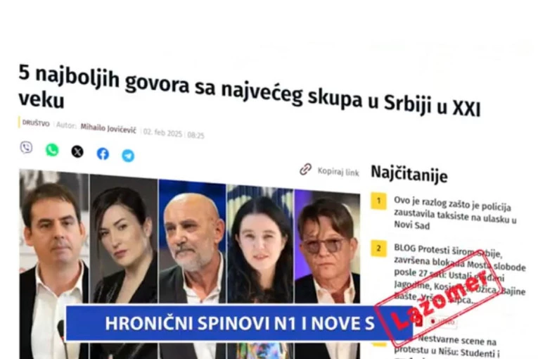Share article via Viber icon
The width and height of the screenshot is (538, 359).
27,148
